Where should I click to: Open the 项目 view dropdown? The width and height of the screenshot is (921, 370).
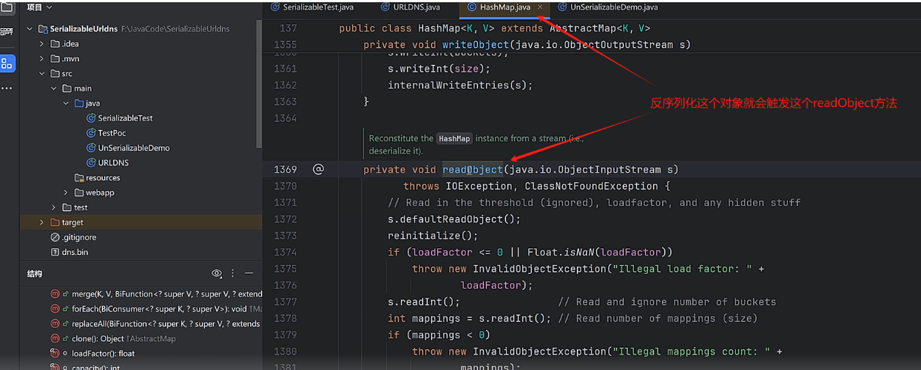39,7
